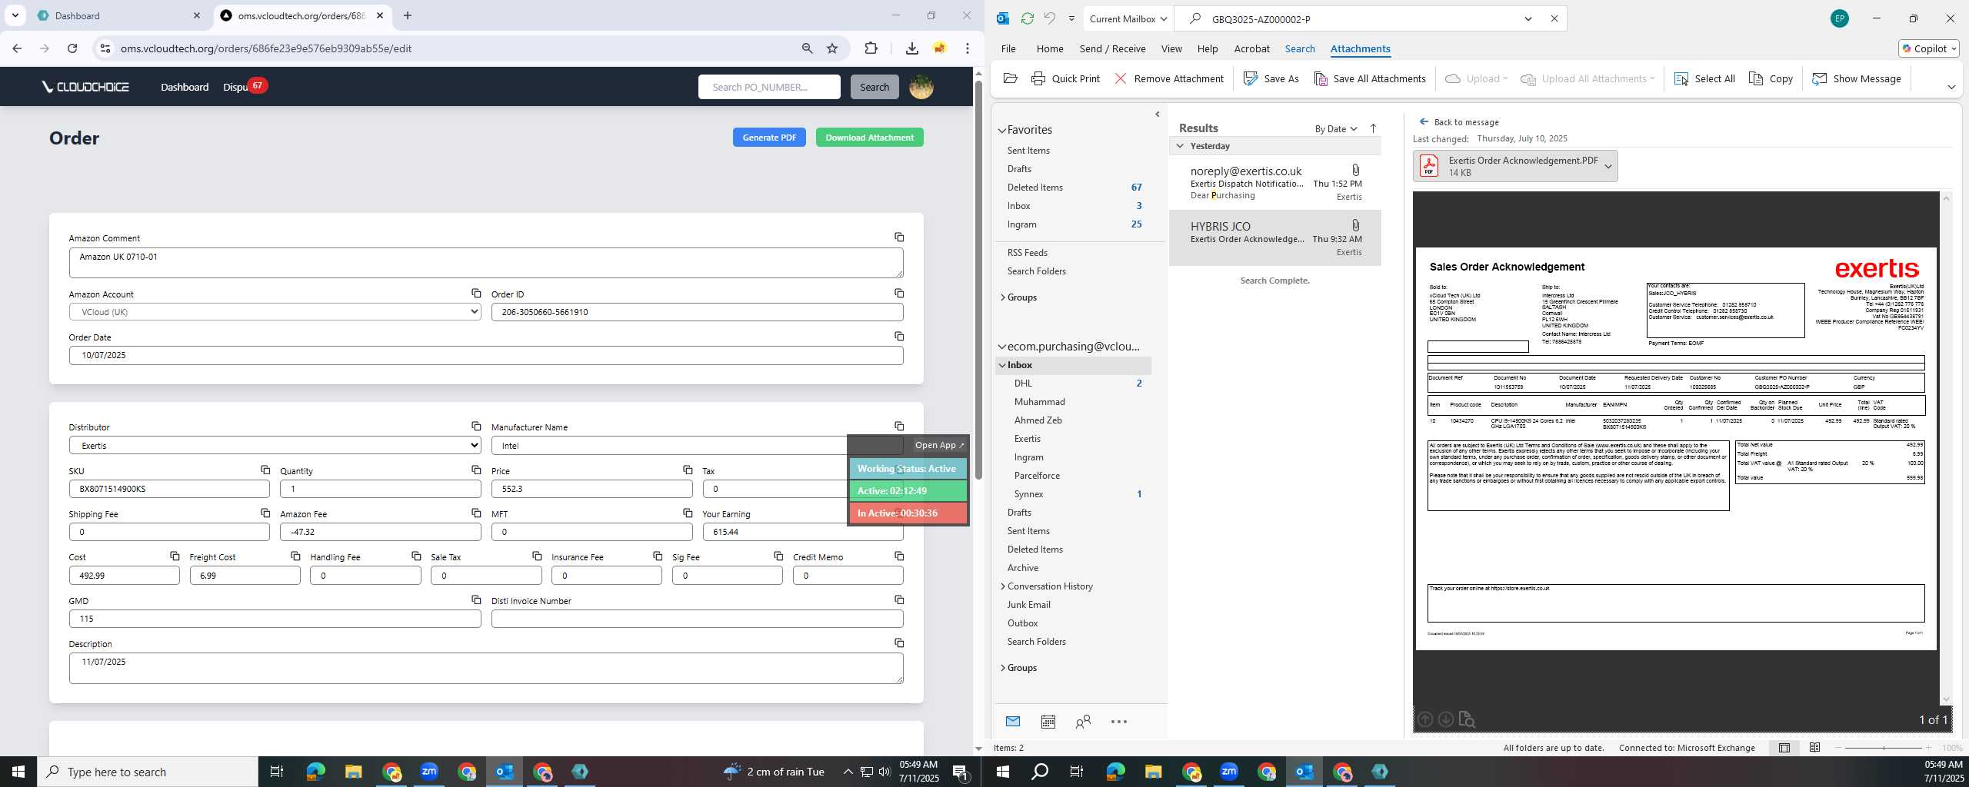This screenshot has width=1969, height=787.
Task: Open the Send / Receive tab
Action: tap(1112, 48)
